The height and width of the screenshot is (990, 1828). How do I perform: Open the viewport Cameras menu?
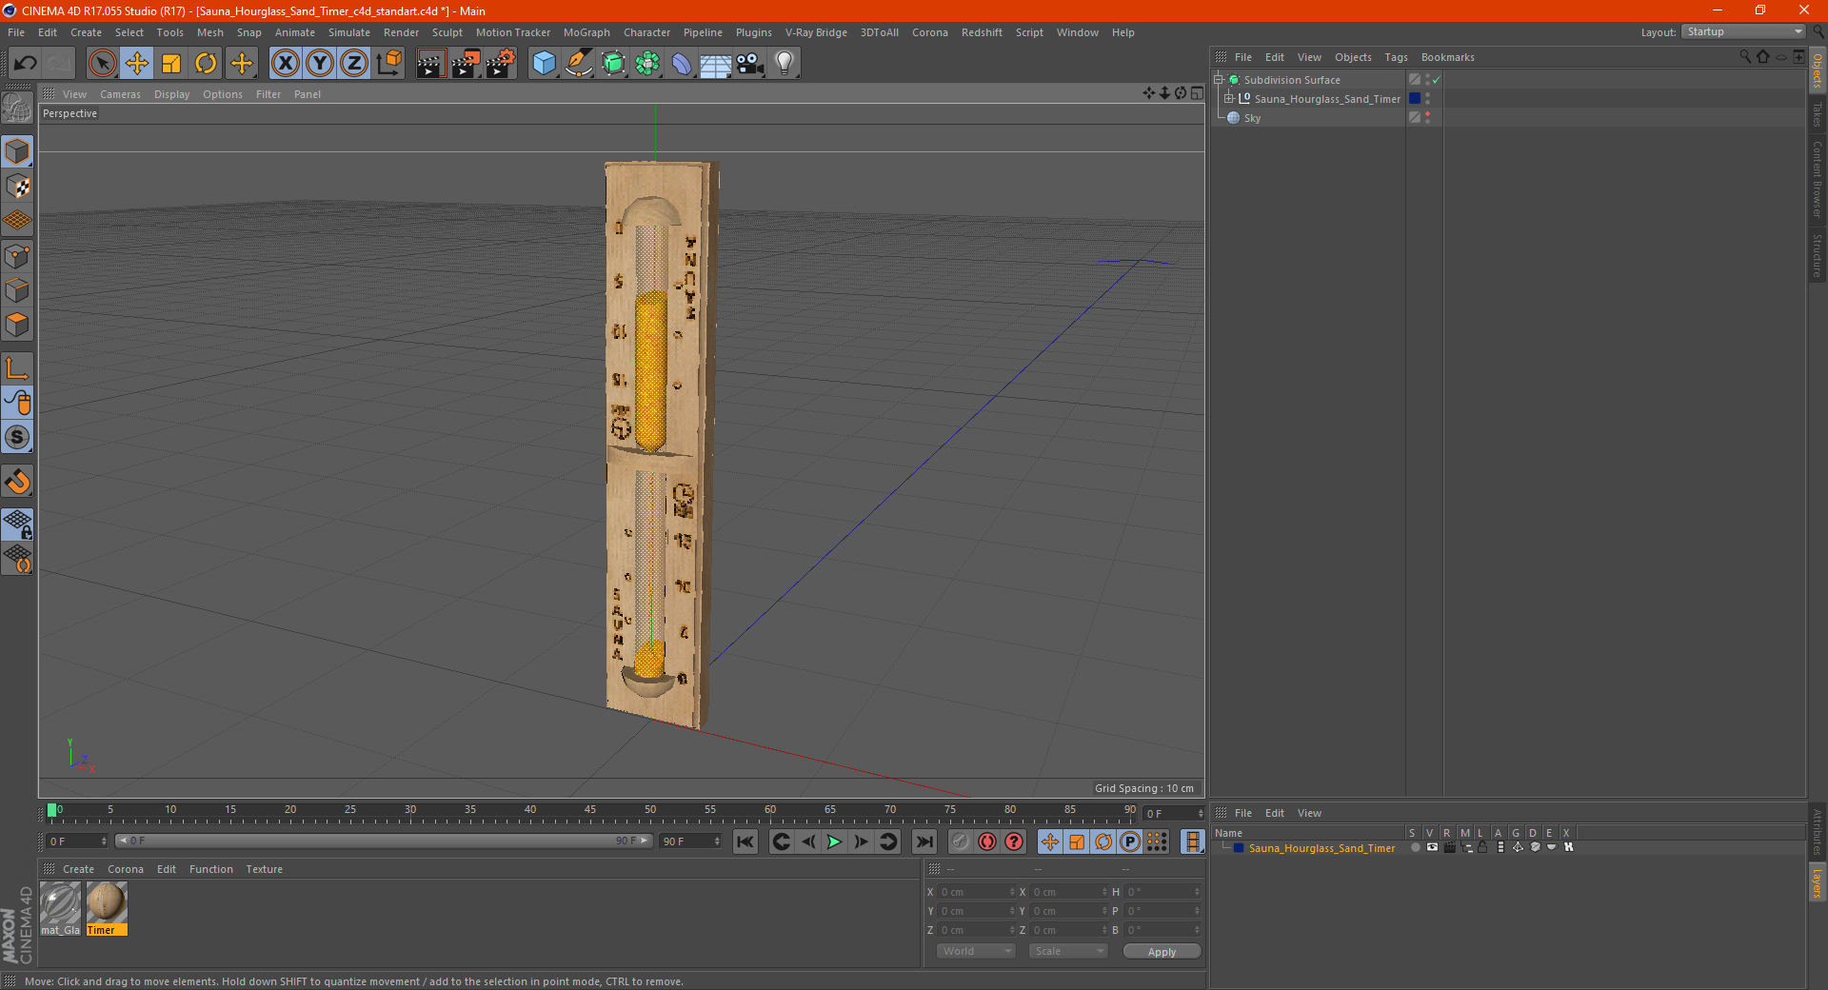(x=120, y=94)
